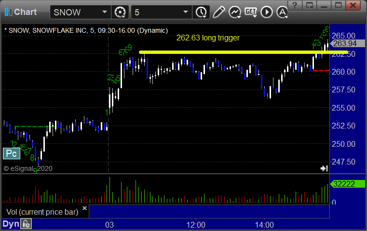The image size is (367, 231).
Task: Click the 250.00 price axis label
Action: [x=343, y=144]
